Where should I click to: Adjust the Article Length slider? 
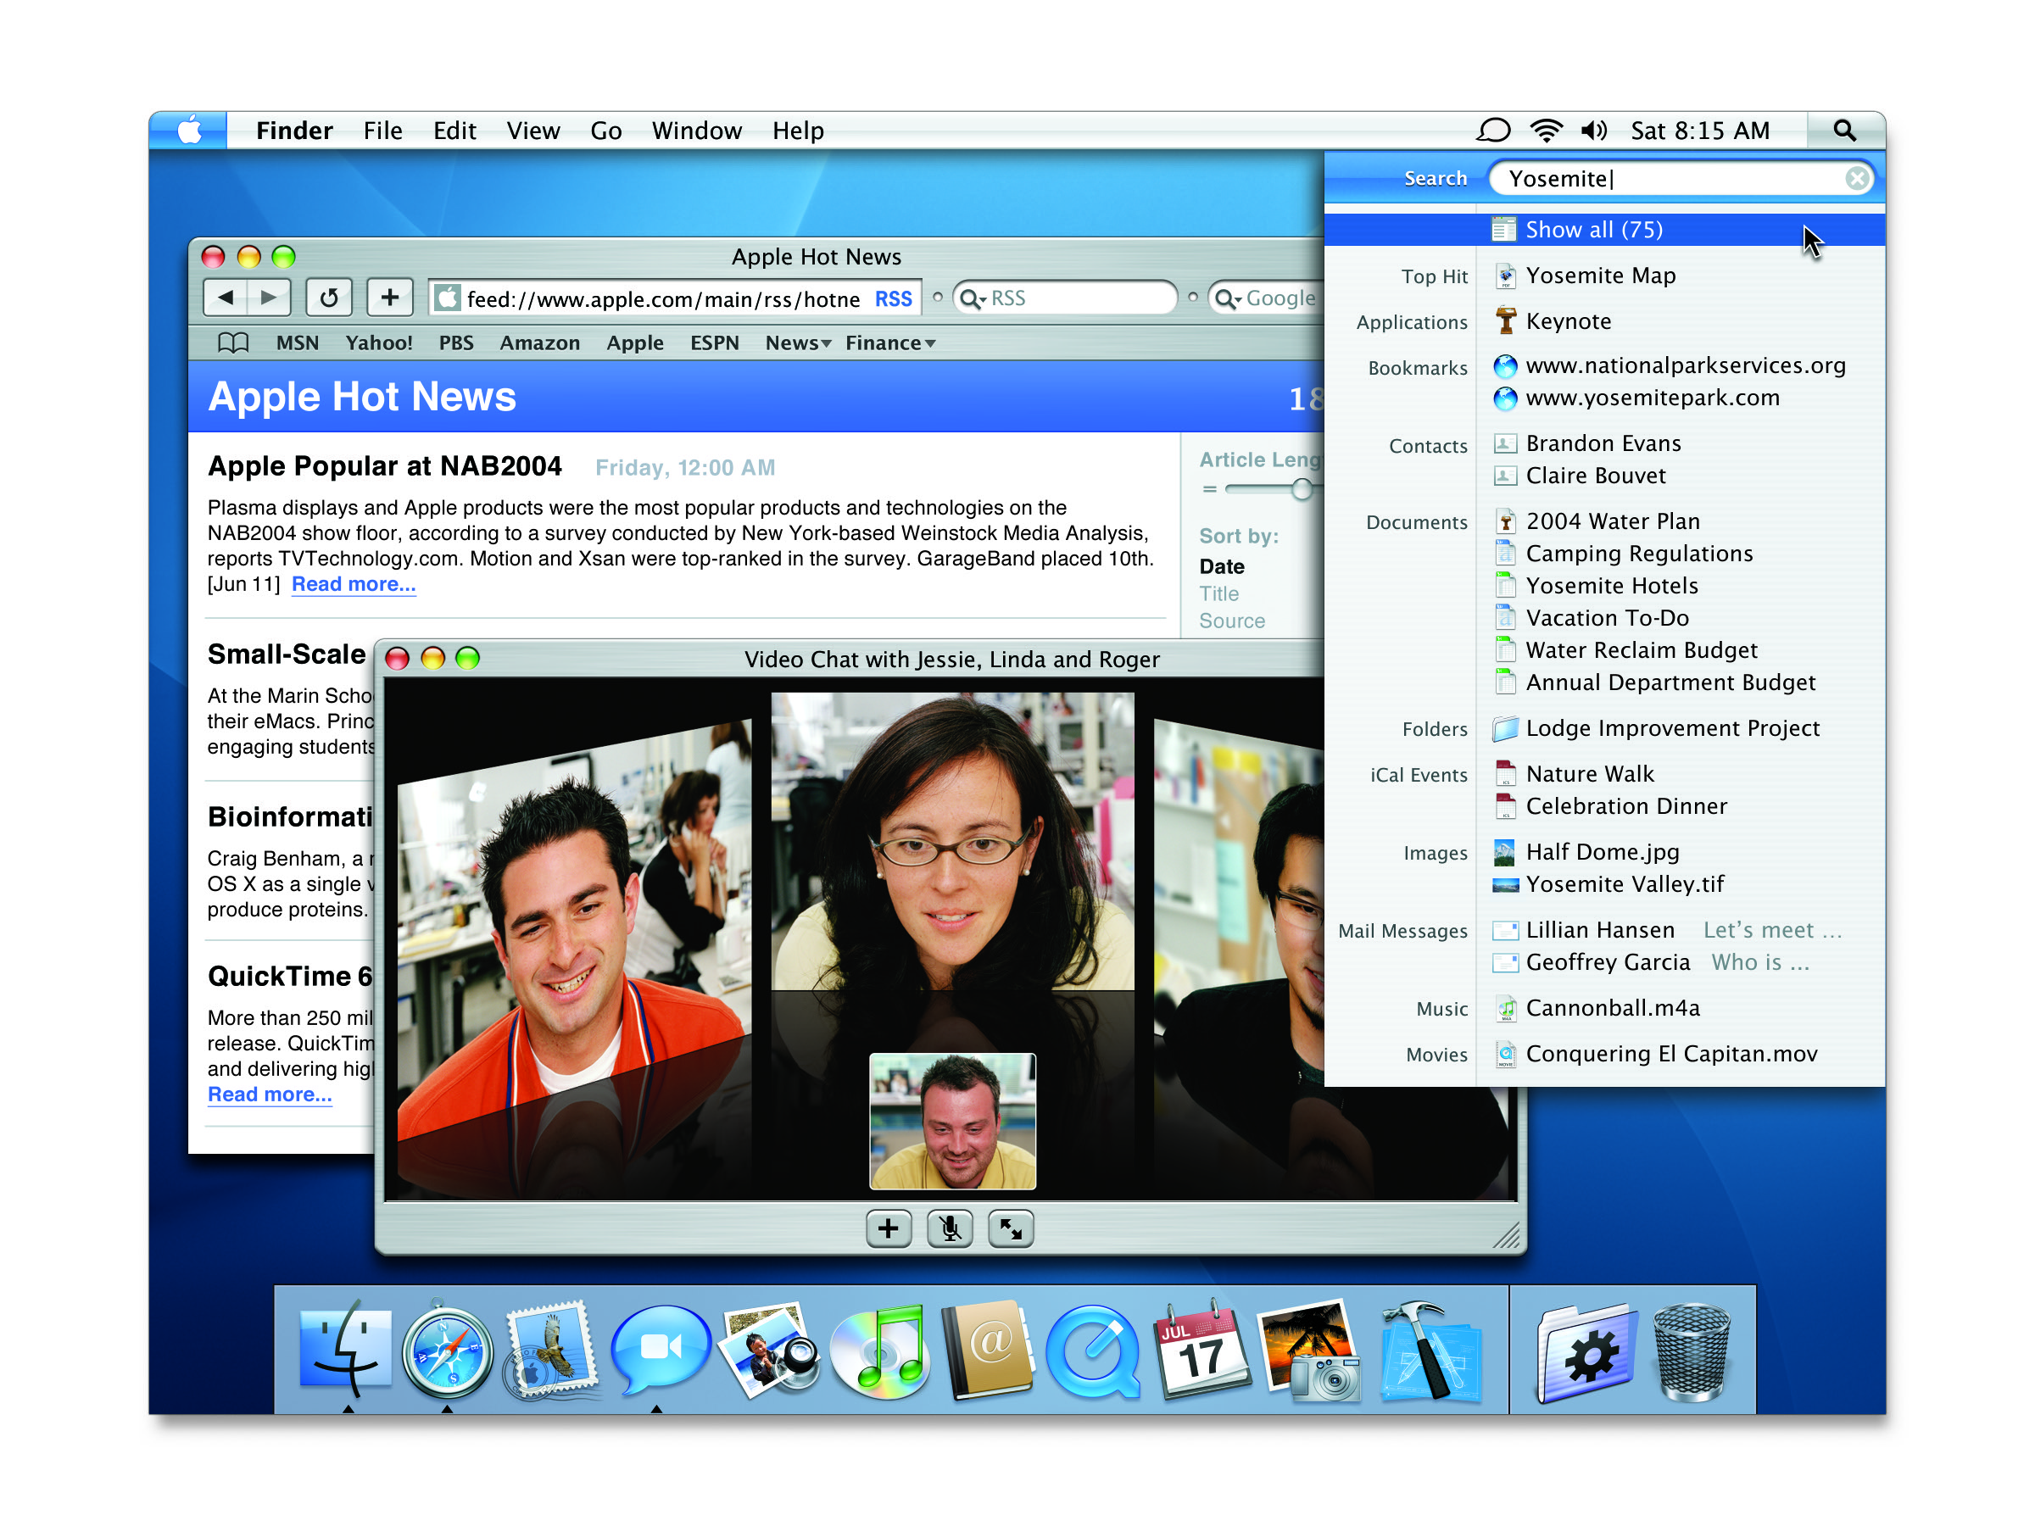1301,489
